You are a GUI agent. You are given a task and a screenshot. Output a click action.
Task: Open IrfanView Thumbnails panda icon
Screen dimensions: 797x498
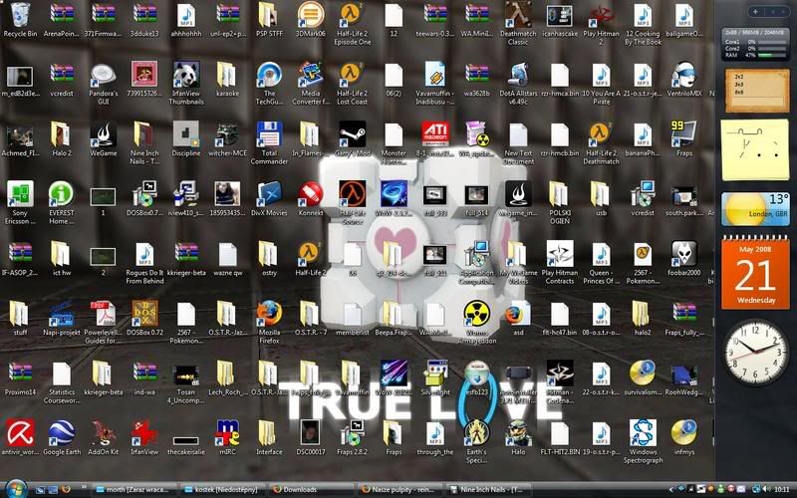[186, 74]
